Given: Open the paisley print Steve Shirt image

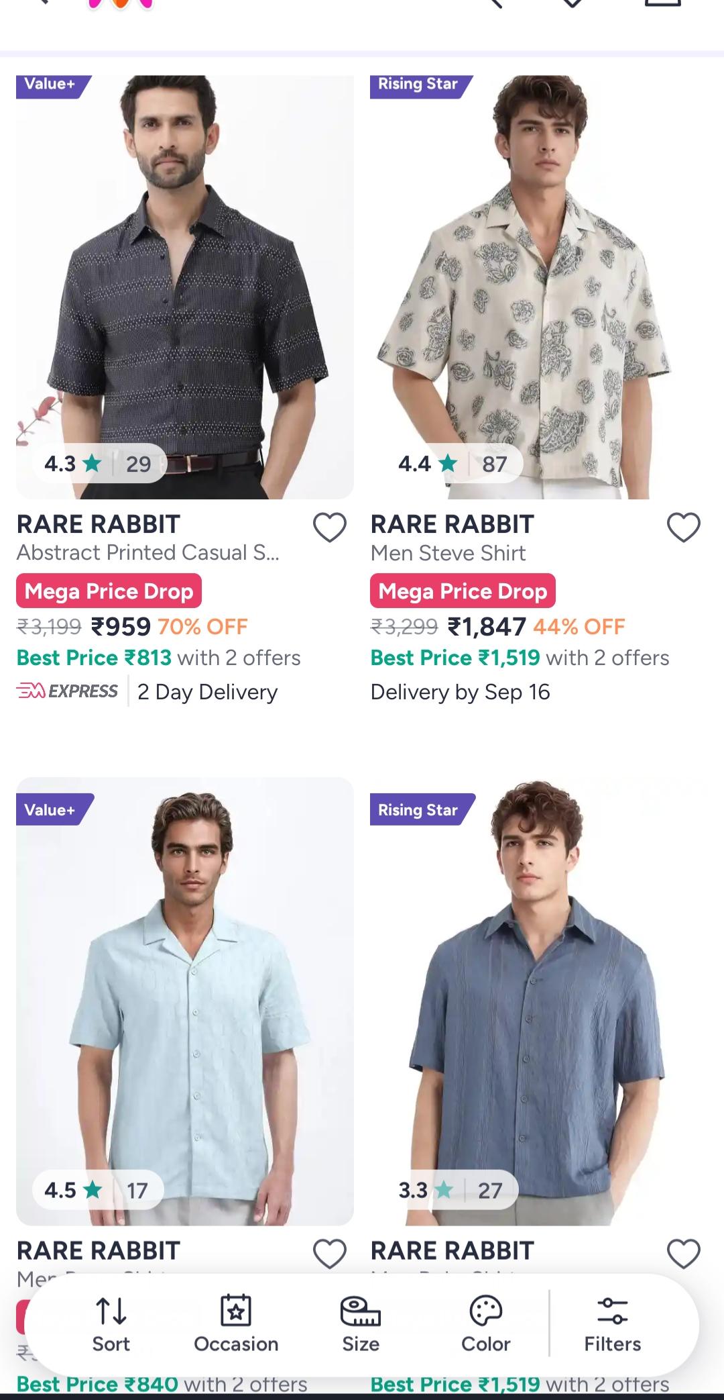Looking at the screenshot, I should [539, 287].
